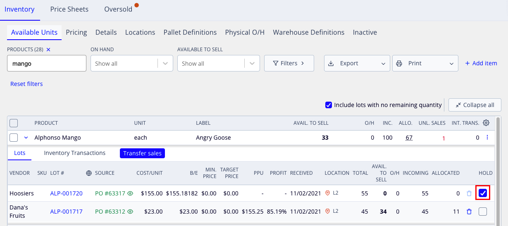Click eye icon next to PO #63317
This screenshot has height=226, width=508.
(x=130, y=193)
